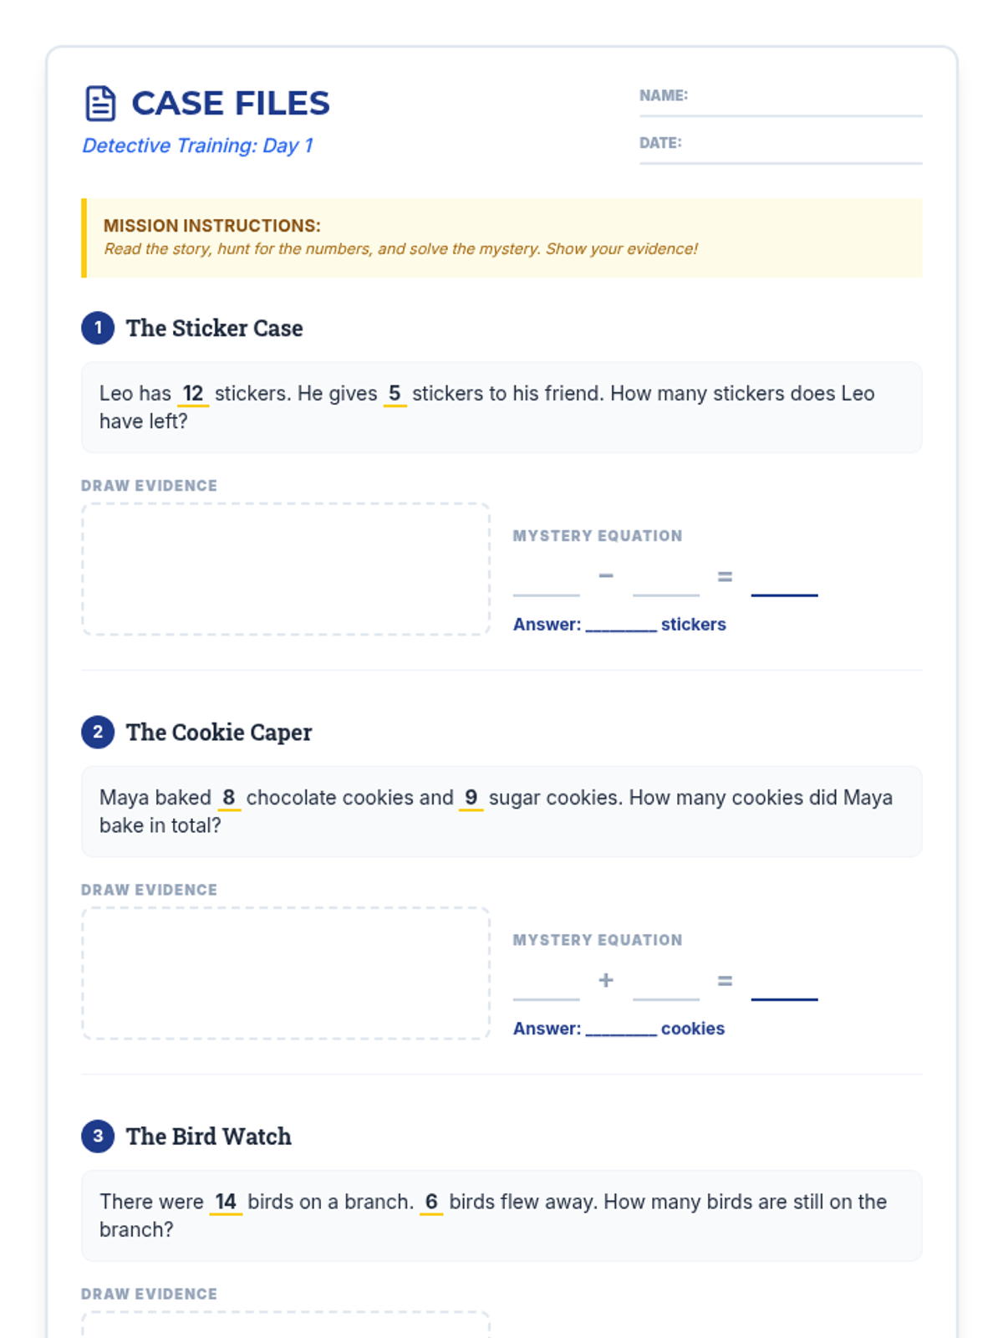
Task: Click the minus sign in the Sticker equation
Action: [x=606, y=575]
